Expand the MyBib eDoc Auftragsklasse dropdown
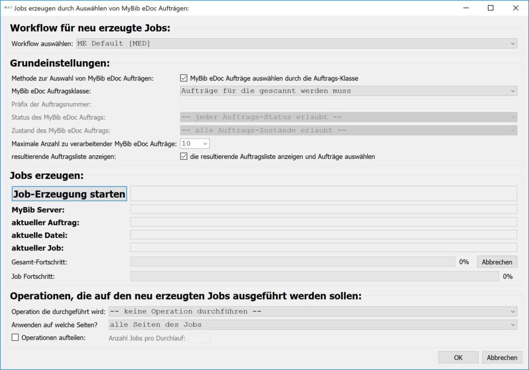 pyautogui.click(x=348, y=91)
